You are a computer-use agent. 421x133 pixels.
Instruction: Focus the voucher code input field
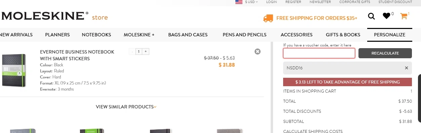[319, 53]
